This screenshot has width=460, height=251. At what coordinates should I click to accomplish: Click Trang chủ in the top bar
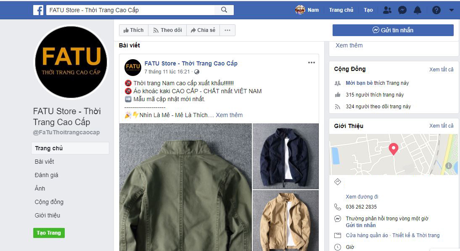341,10
